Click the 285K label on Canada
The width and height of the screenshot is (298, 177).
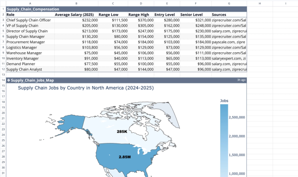(x=122, y=131)
